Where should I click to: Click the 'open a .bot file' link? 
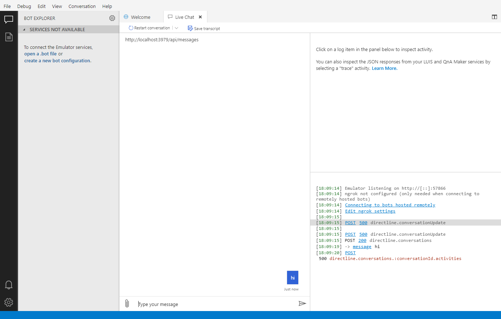(x=41, y=54)
